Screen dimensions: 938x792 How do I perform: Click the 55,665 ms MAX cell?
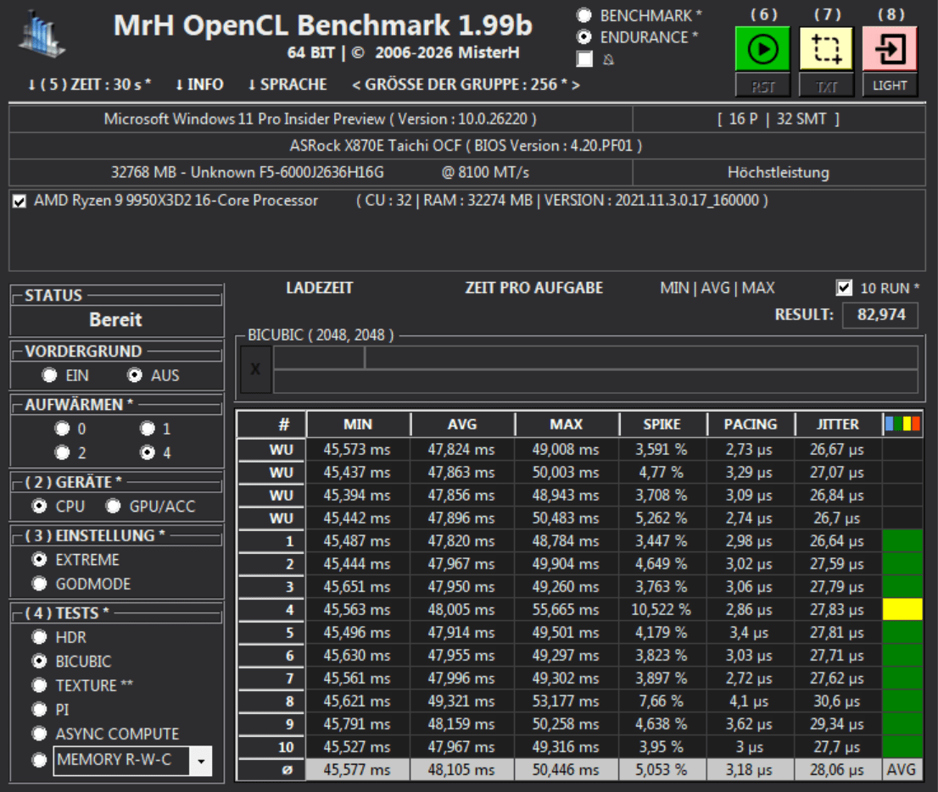pyautogui.click(x=566, y=610)
